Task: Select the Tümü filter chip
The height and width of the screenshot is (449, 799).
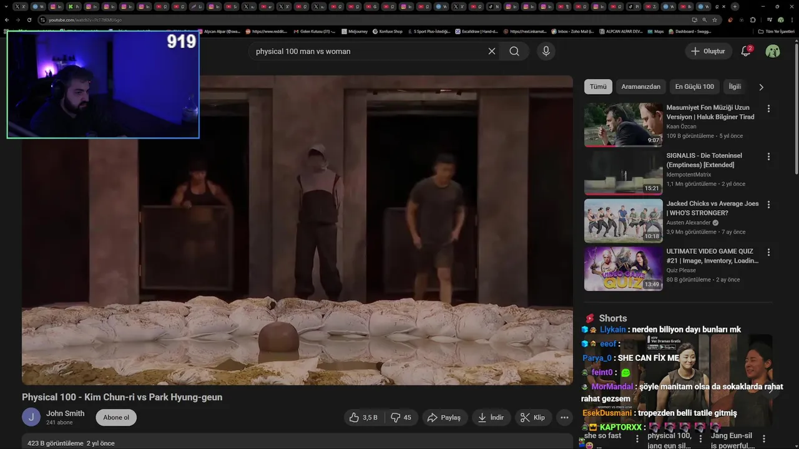Action: pos(598,87)
